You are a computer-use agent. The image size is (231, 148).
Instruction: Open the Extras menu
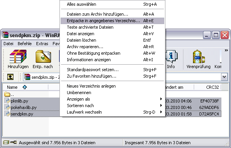[42, 44]
